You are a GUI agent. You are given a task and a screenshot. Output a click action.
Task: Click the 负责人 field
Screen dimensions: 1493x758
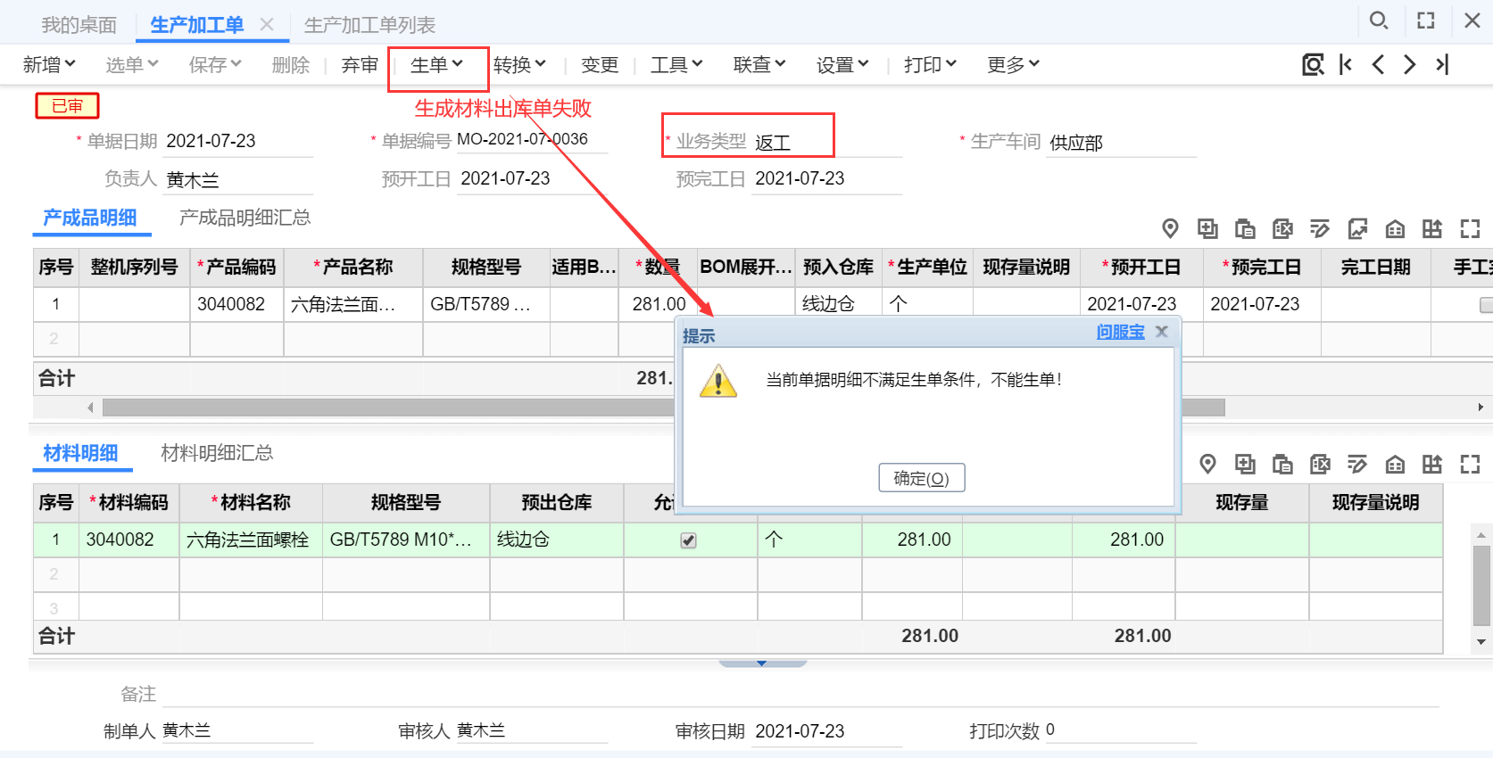[240, 179]
